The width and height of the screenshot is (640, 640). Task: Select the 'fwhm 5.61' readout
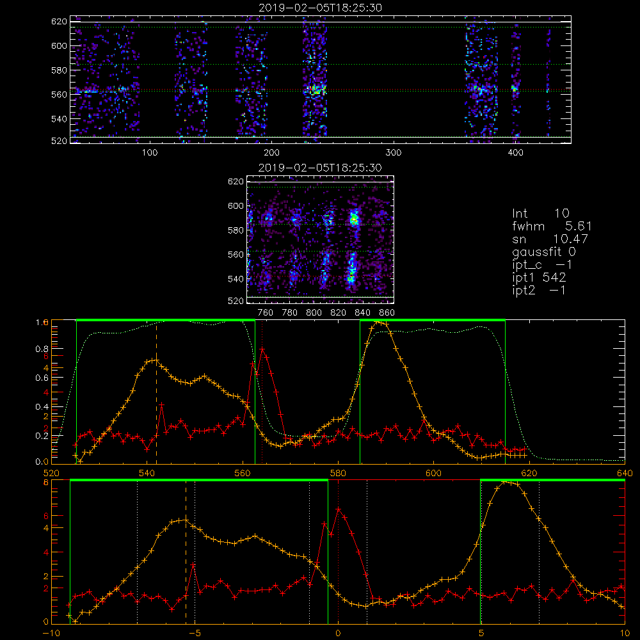(x=552, y=226)
